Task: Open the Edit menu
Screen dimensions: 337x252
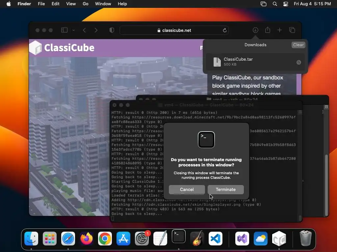Action: [55, 4]
